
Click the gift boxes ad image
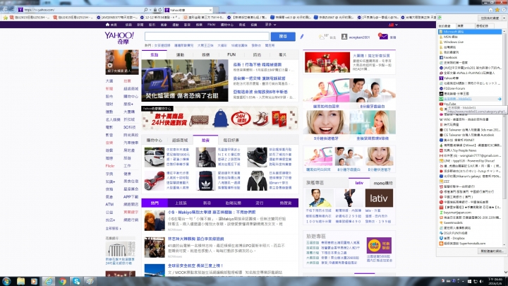pos(327,62)
